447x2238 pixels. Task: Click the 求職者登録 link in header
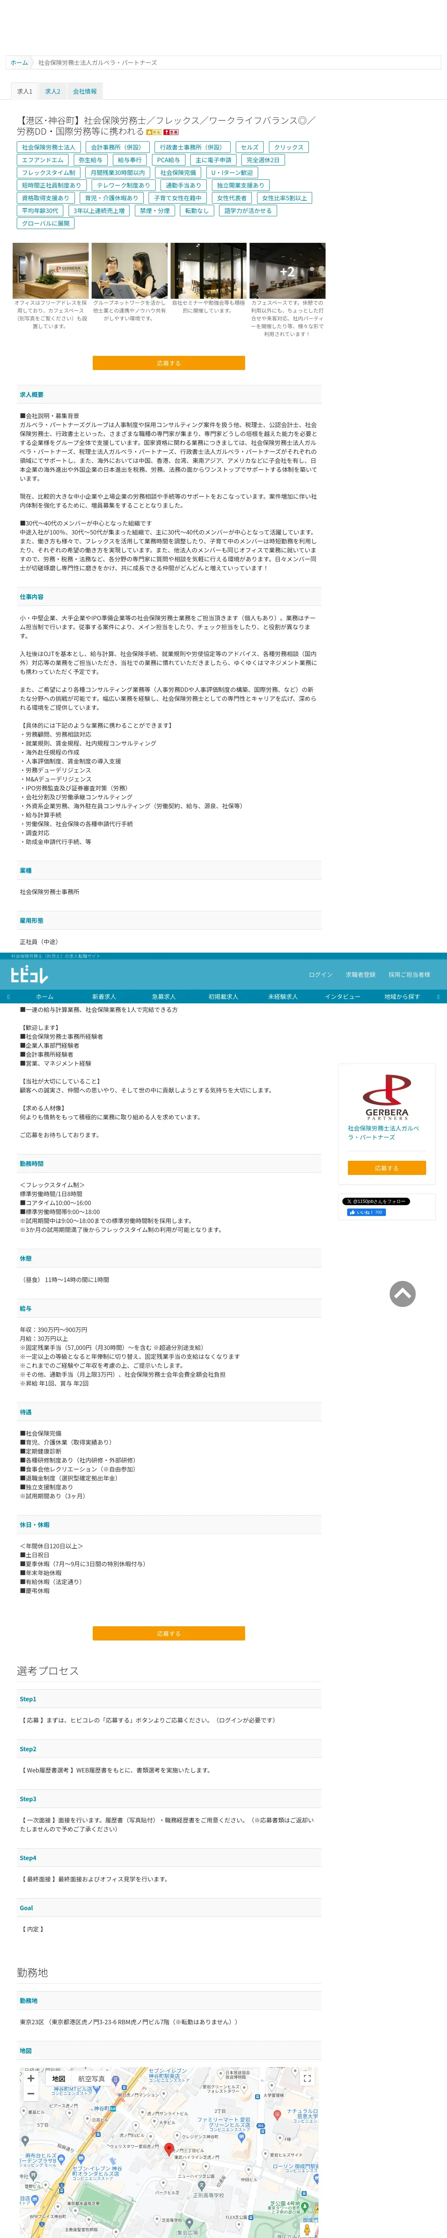pos(360,975)
